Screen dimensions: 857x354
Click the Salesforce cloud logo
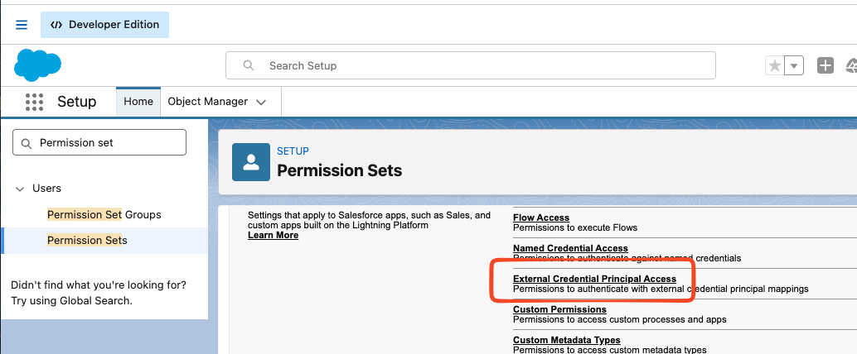[37, 65]
